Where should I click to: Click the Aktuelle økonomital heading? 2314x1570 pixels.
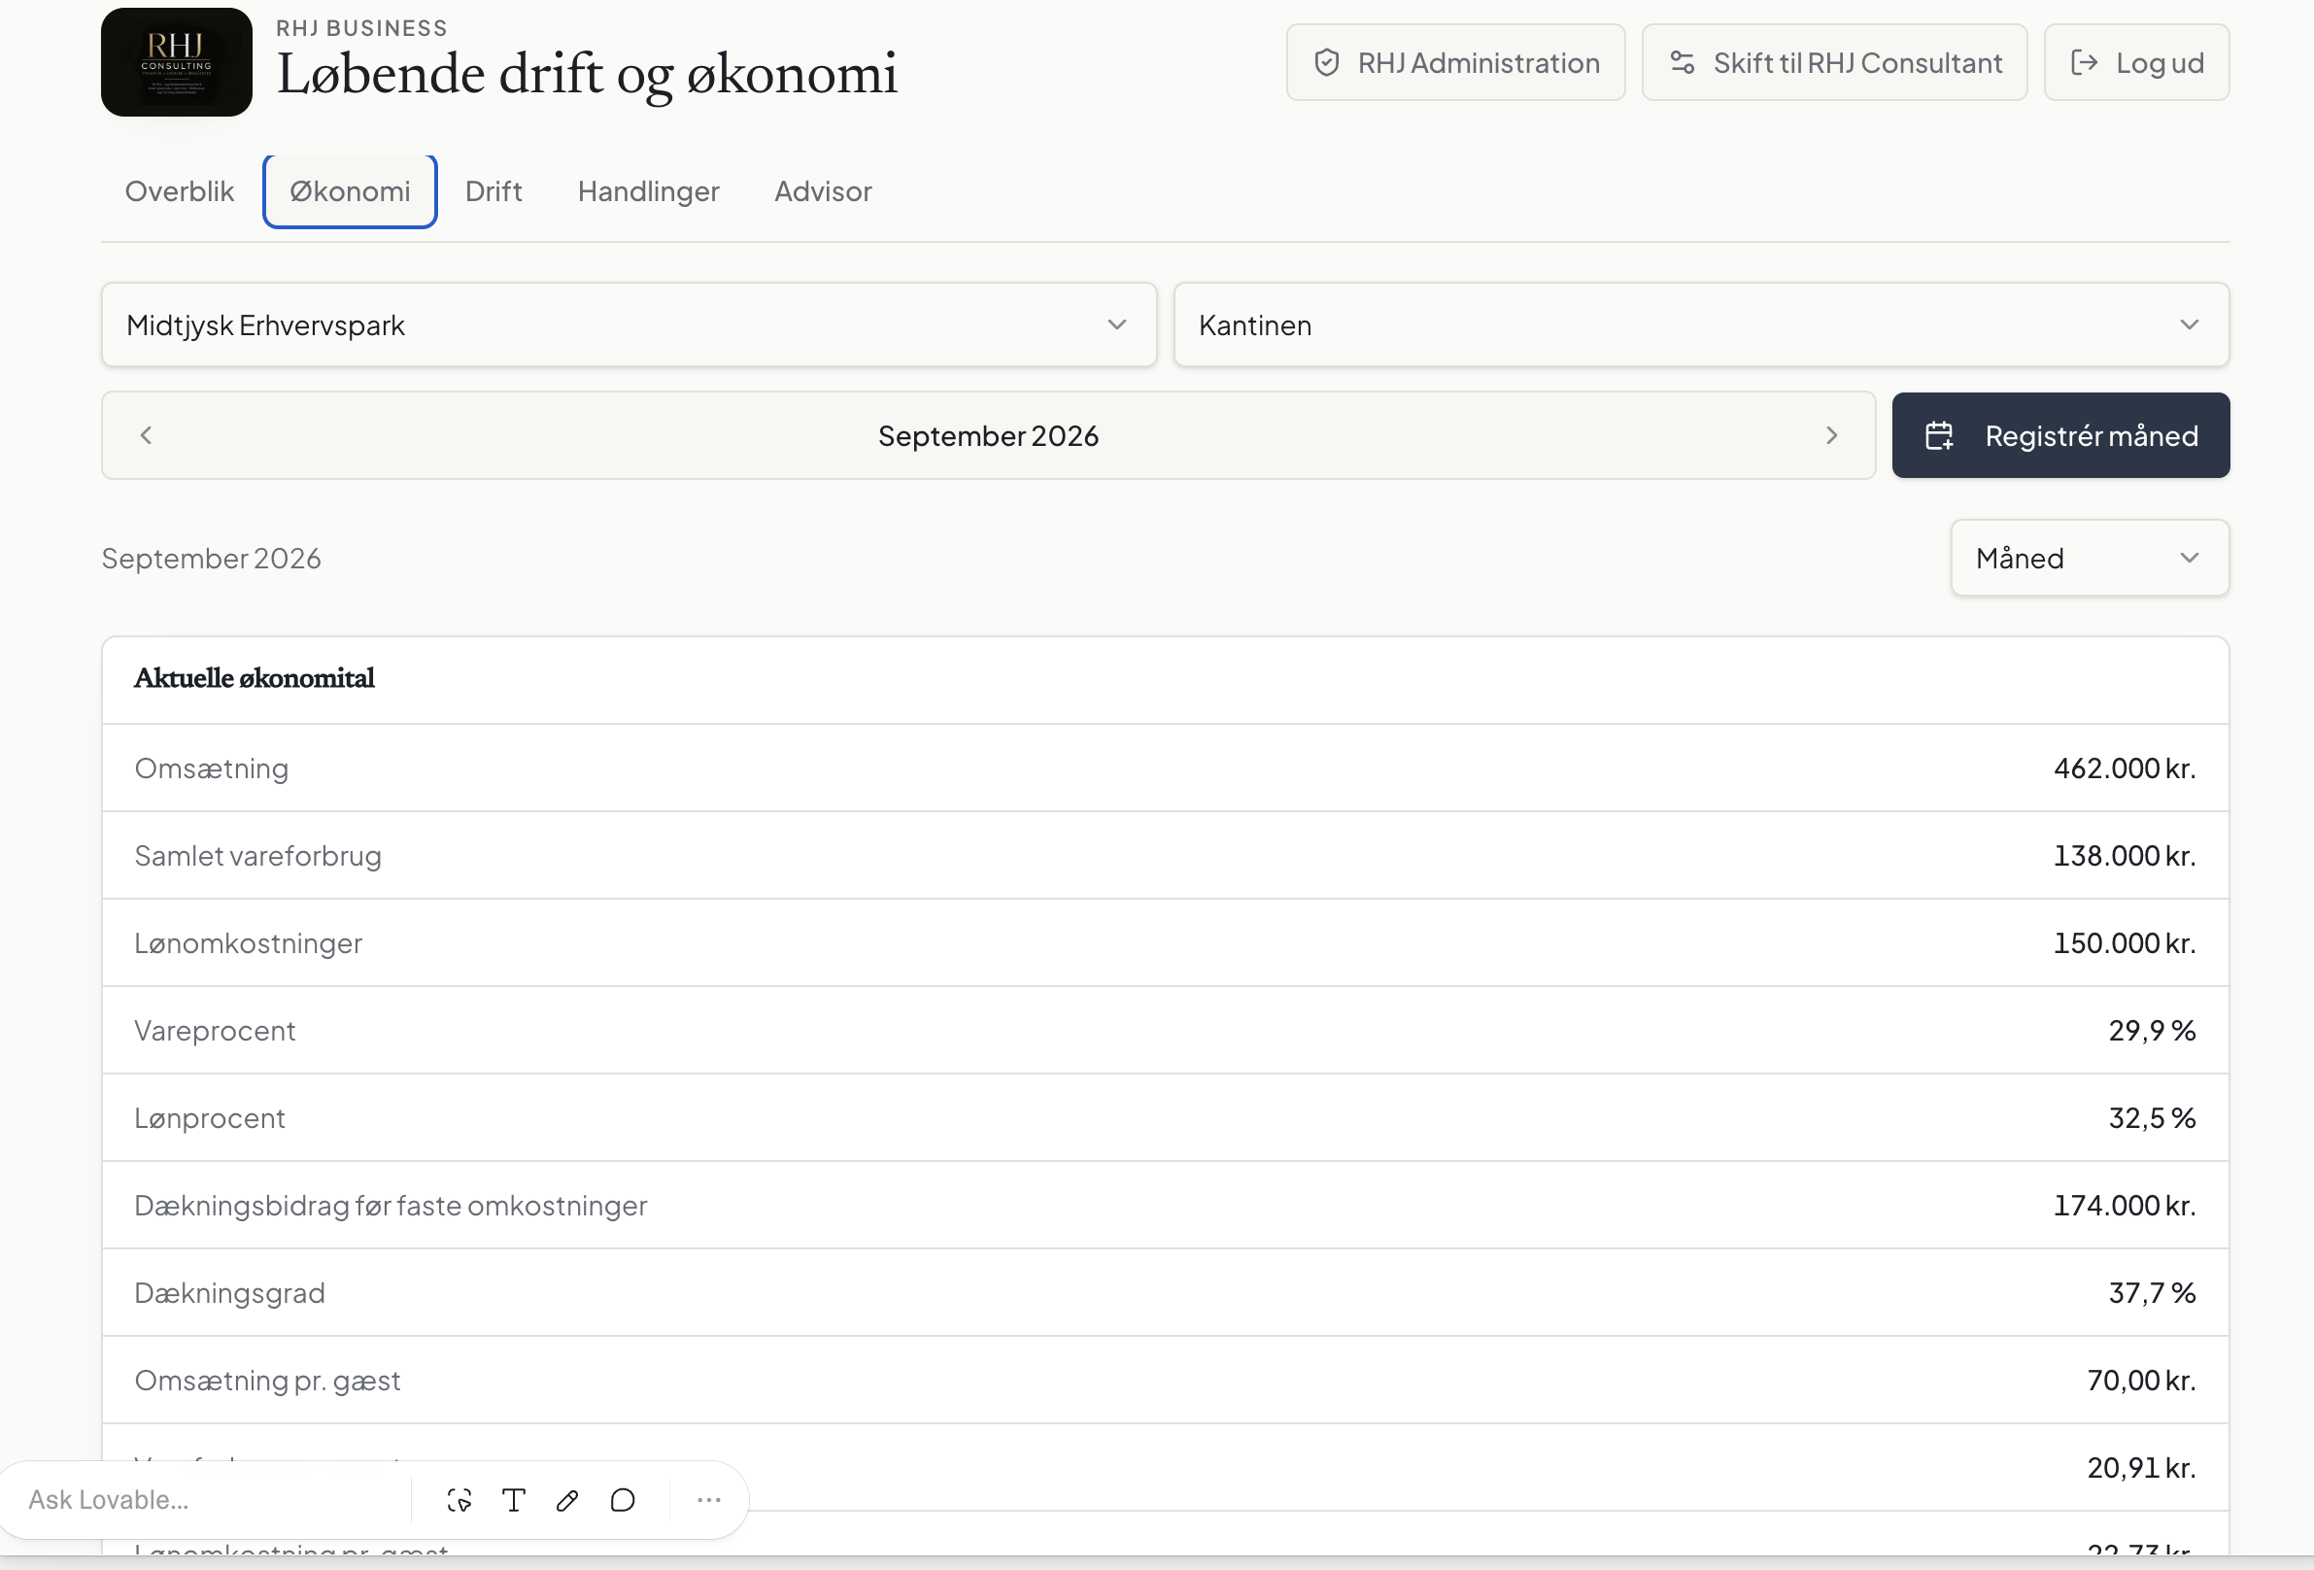pyautogui.click(x=254, y=678)
